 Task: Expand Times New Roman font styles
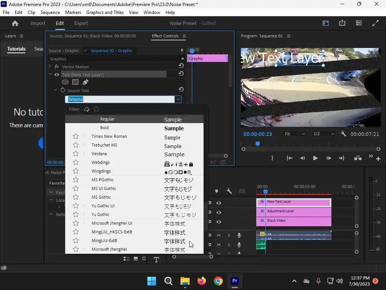click(84, 136)
